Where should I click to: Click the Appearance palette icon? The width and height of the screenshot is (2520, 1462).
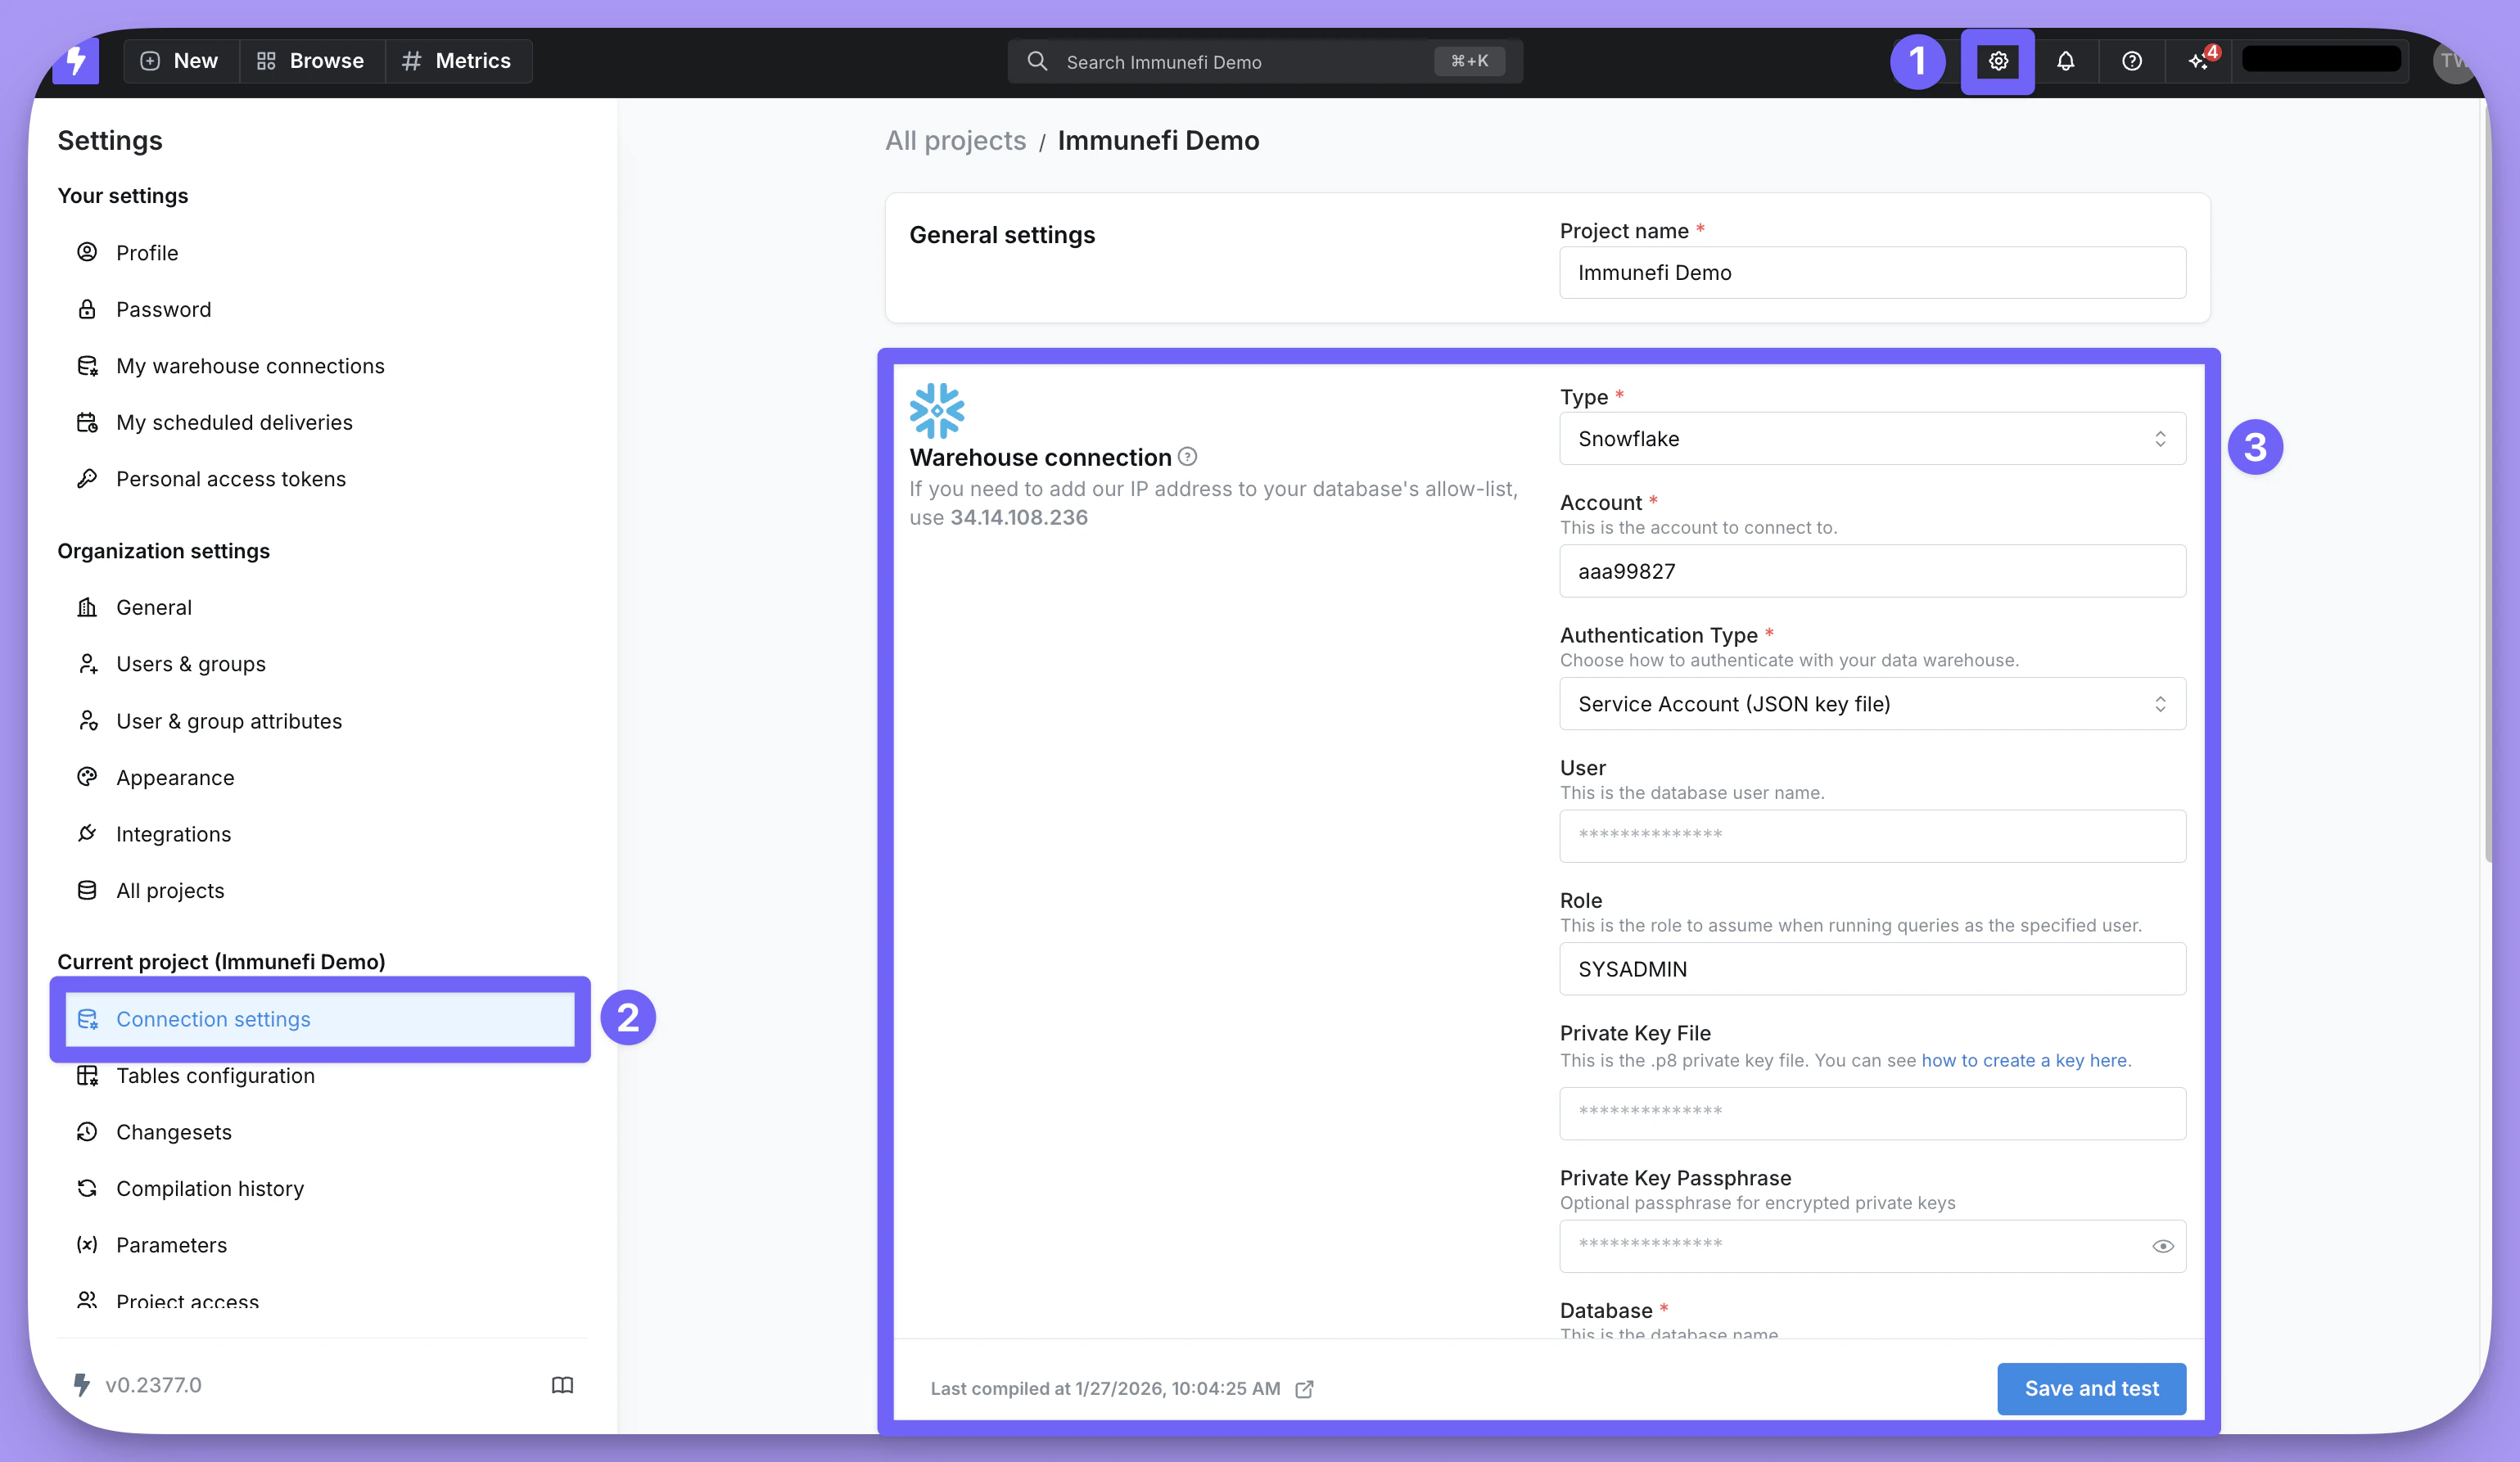[87, 777]
